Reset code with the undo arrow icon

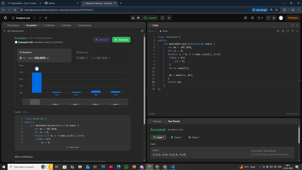[292, 31]
